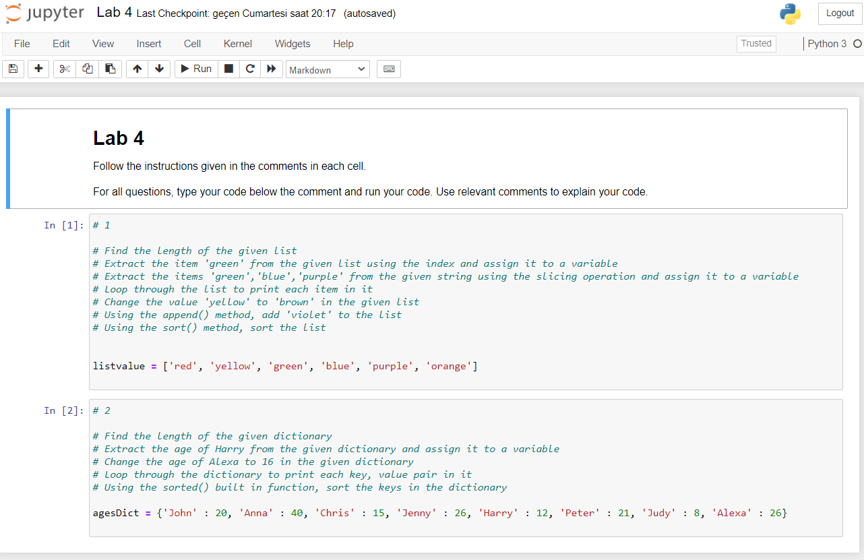
Task: Restart the kernel using the refresh icon
Action: click(249, 68)
